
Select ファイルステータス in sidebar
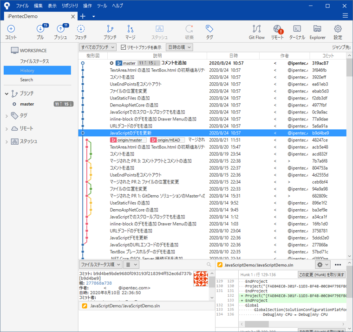(x=34, y=61)
